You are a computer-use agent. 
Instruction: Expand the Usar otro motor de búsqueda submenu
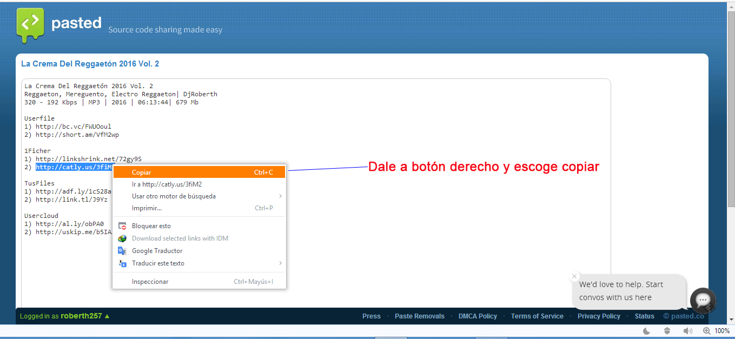point(281,196)
